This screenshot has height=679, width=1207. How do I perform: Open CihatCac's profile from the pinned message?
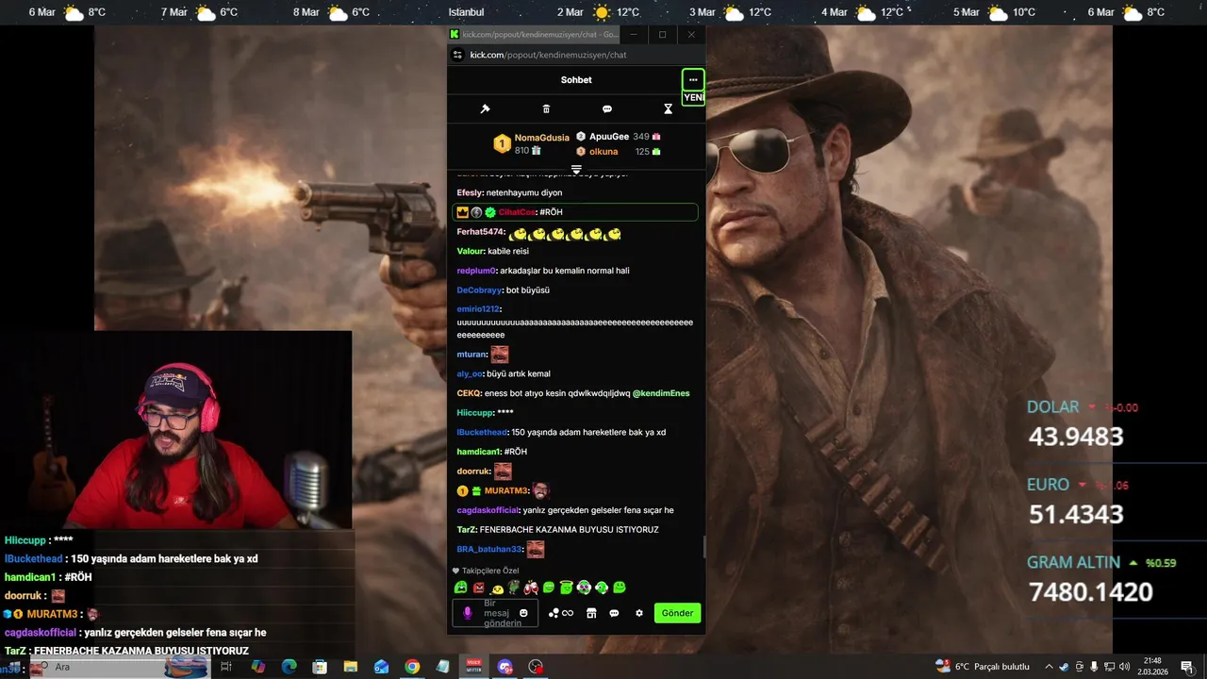tap(517, 212)
